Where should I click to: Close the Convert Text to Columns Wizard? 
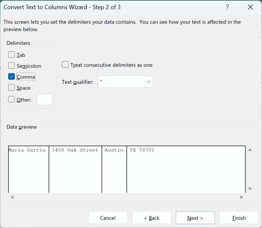pyautogui.click(x=250, y=7)
